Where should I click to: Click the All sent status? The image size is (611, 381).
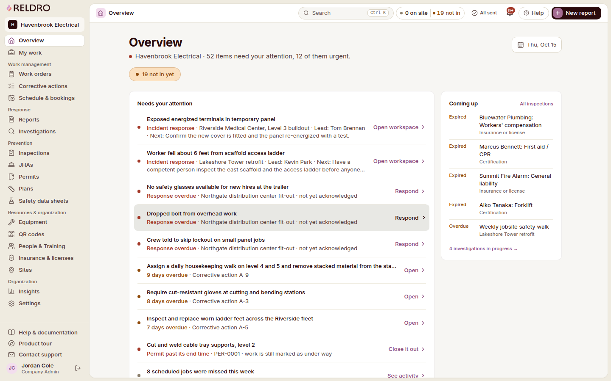[484, 13]
